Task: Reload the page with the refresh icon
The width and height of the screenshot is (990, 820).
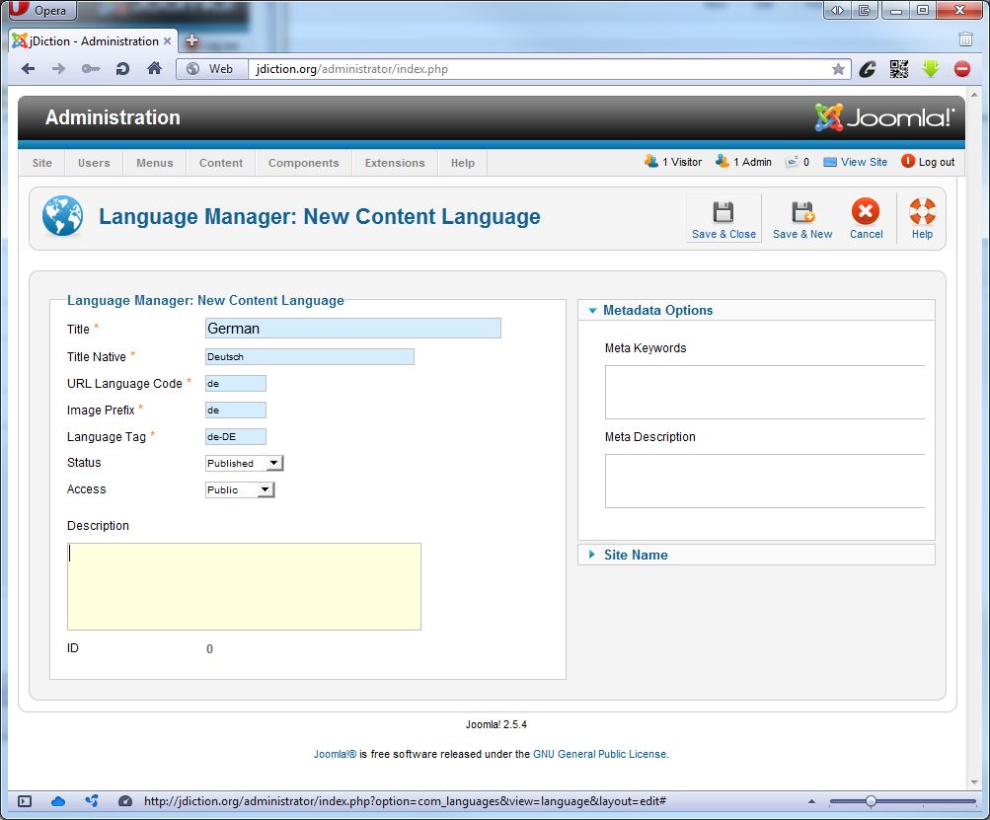Action: click(x=122, y=69)
